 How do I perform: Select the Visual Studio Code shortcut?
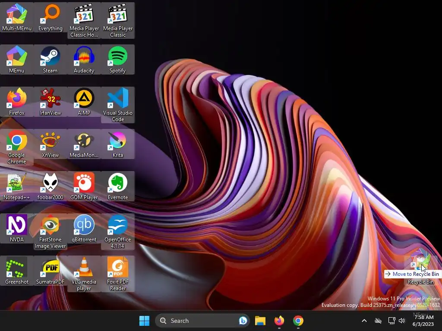pyautogui.click(x=118, y=105)
